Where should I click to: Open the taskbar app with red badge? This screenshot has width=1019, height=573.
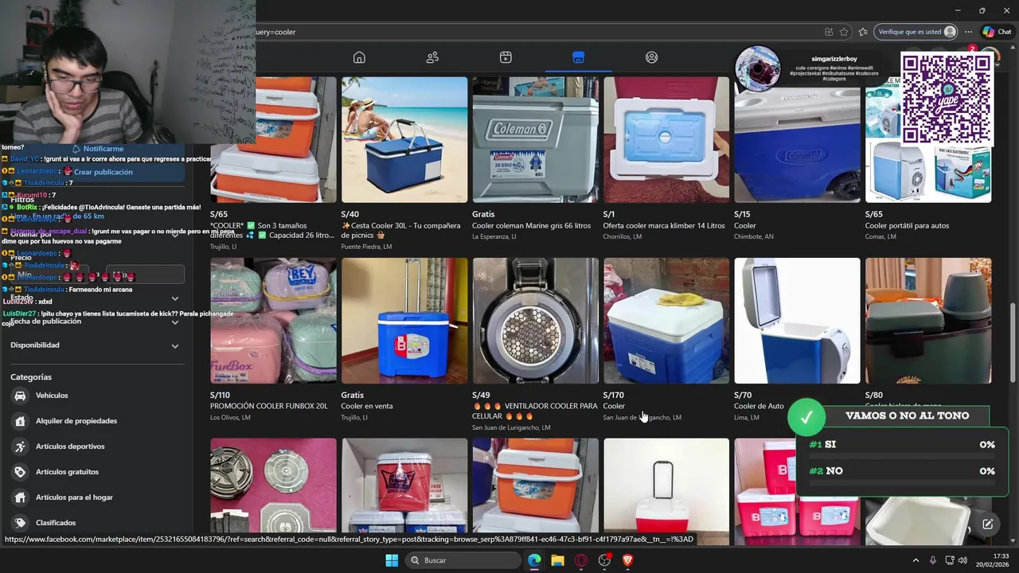point(604,560)
